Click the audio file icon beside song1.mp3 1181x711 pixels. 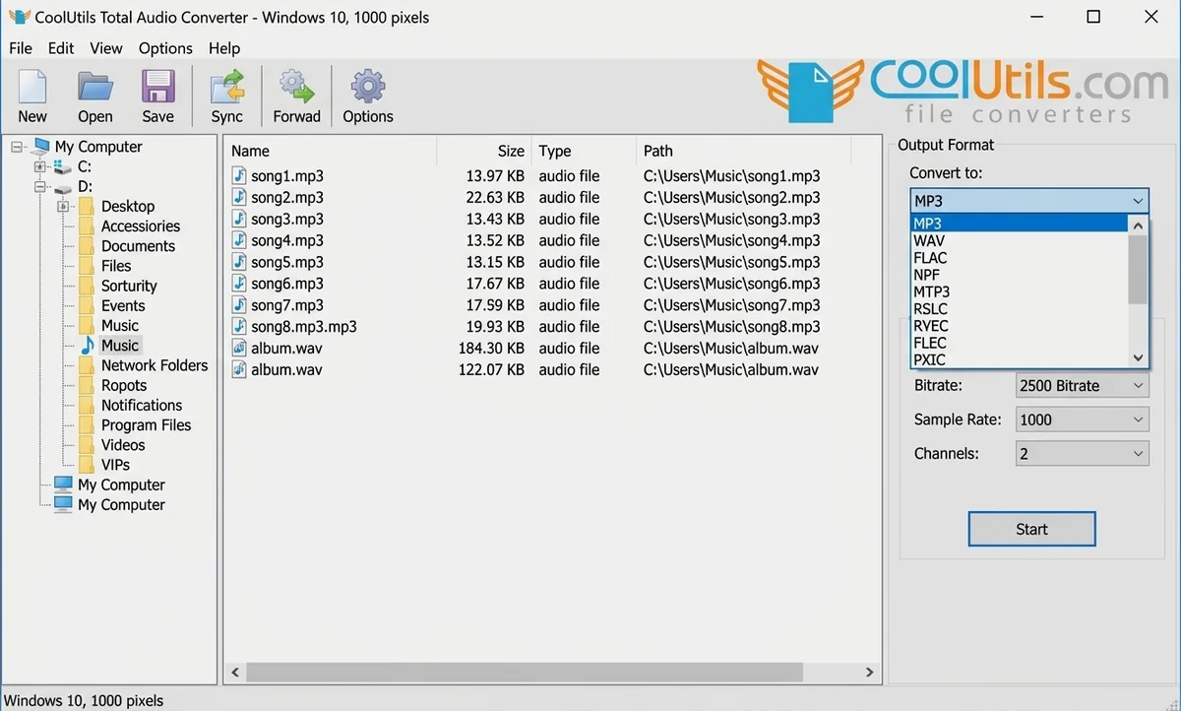[237, 175]
